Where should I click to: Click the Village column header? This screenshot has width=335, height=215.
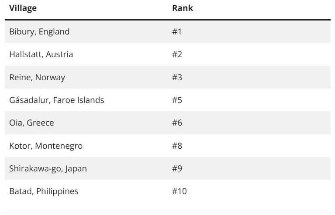23,8
